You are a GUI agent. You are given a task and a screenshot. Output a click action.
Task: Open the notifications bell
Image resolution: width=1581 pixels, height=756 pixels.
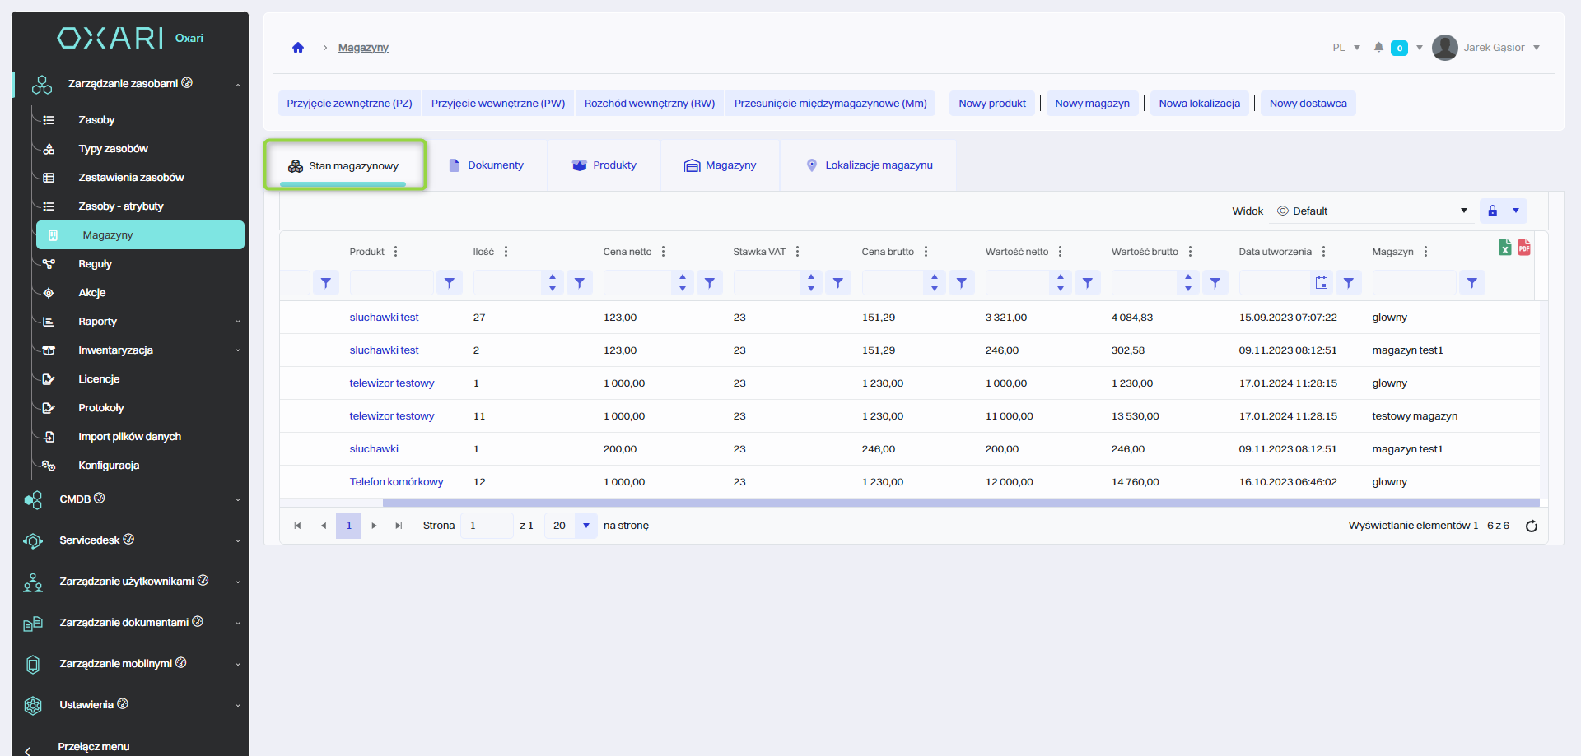point(1378,48)
